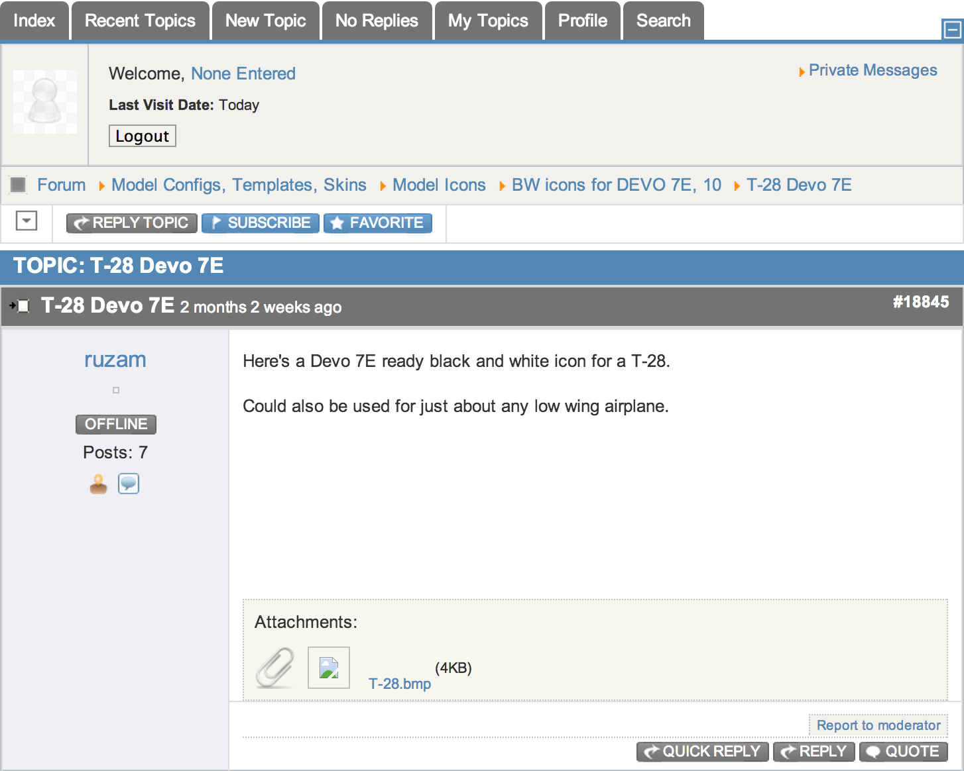Image resolution: width=964 pixels, height=771 pixels.
Task: Click the post marker icon beside the T-28 title
Action: coord(20,306)
